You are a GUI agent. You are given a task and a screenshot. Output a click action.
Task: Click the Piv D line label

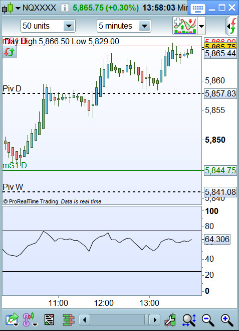tap(12, 88)
